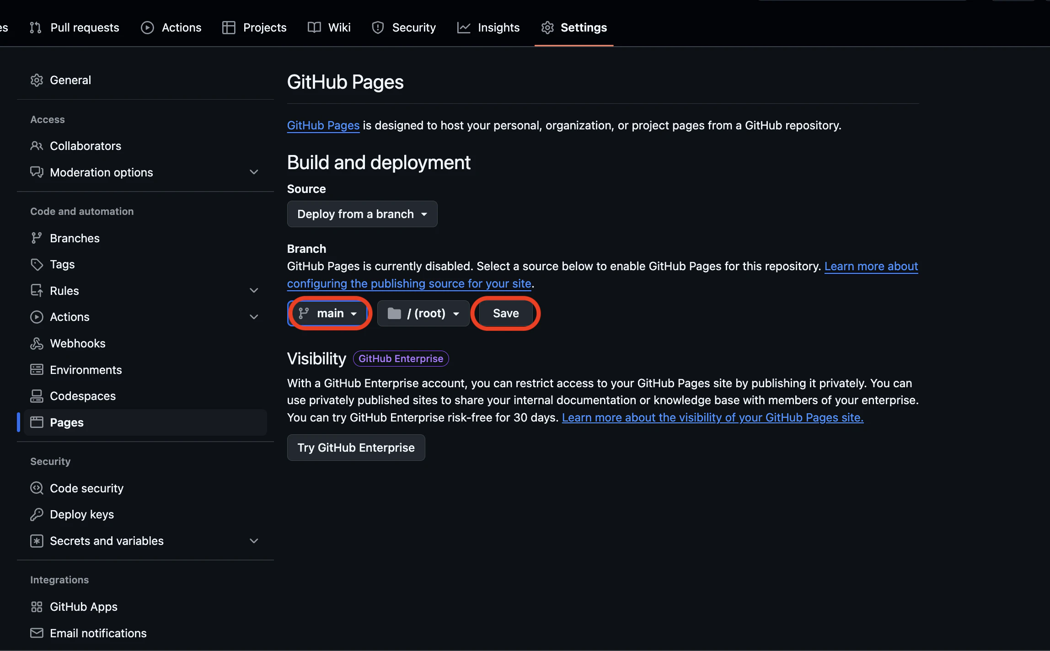Switch to the Actions repository tab
The width and height of the screenshot is (1050, 651).
click(x=171, y=27)
